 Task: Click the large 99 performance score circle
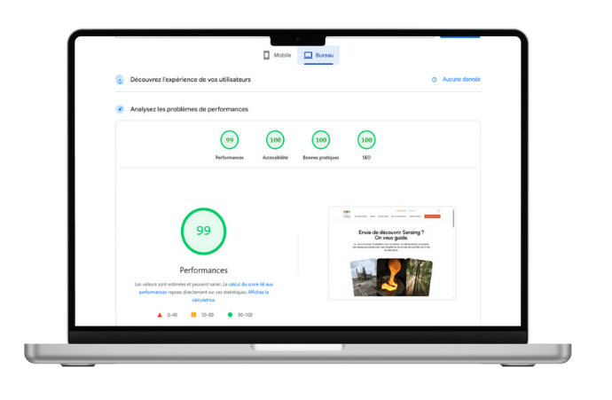pos(203,231)
